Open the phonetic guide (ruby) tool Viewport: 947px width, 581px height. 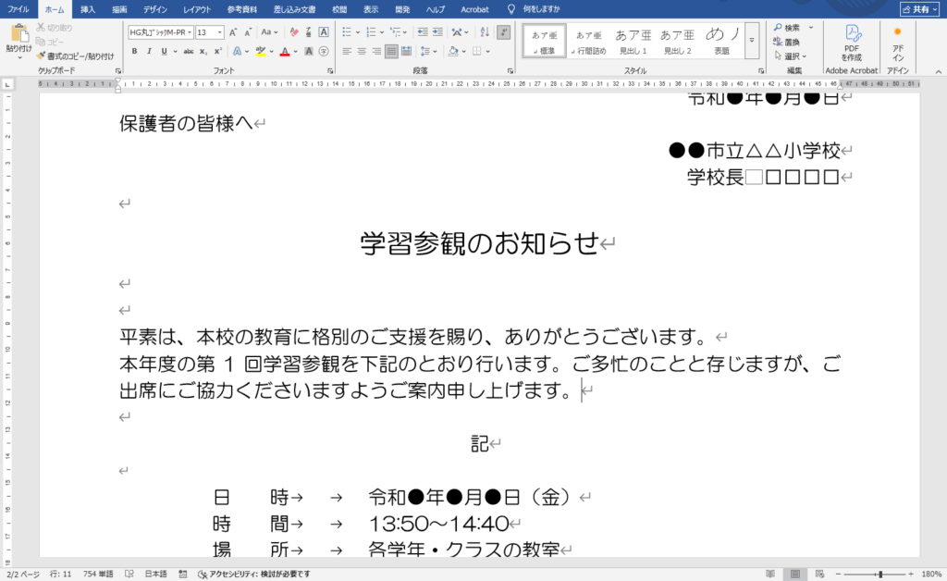pos(309,32)
